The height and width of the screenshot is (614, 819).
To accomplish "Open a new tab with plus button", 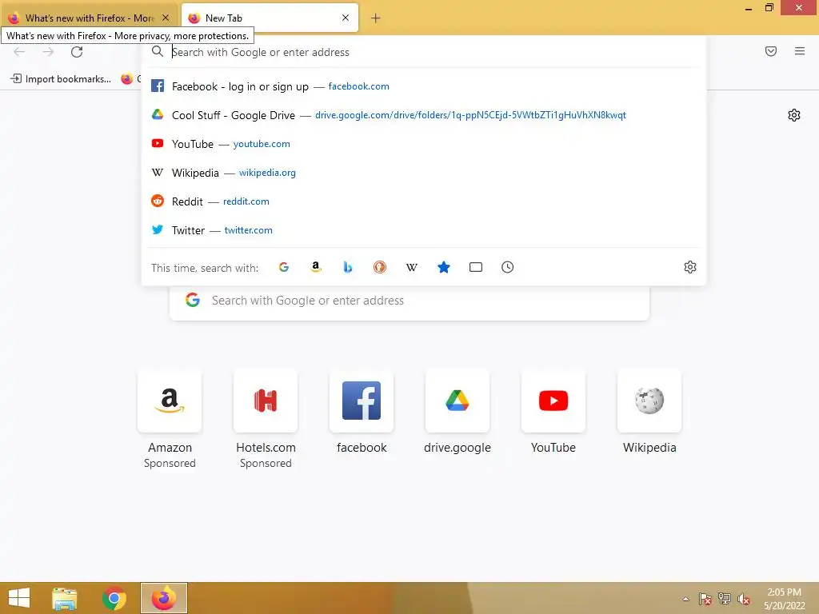I will [376, 18].
